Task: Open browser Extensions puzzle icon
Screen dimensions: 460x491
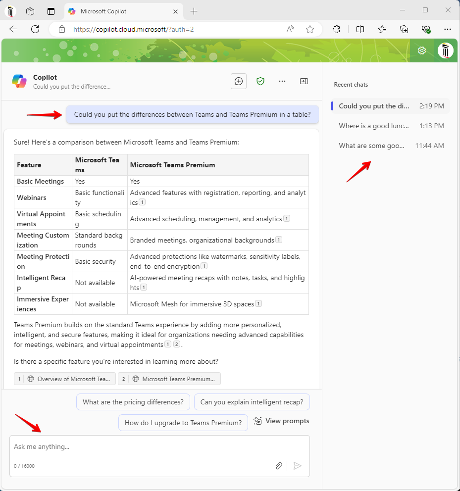Action: tap(337, 29)
